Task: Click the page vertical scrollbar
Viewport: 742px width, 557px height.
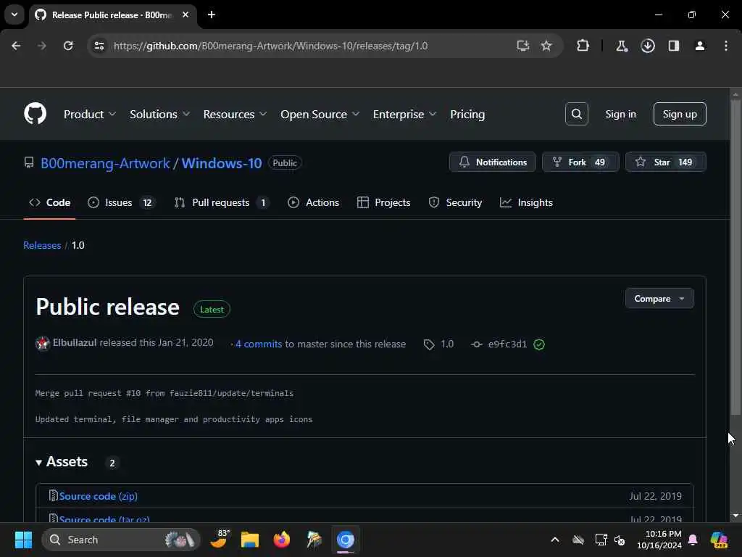Action: (x=735, y=256)
